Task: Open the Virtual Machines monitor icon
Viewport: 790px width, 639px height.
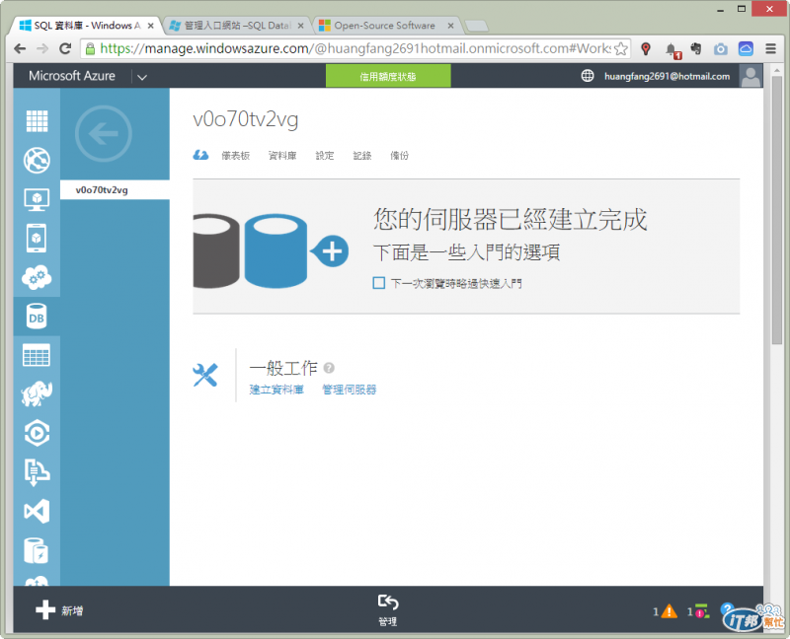Action: point(37,200)
